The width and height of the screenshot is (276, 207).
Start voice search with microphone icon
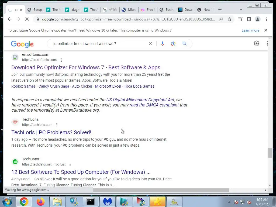point(162,44)
